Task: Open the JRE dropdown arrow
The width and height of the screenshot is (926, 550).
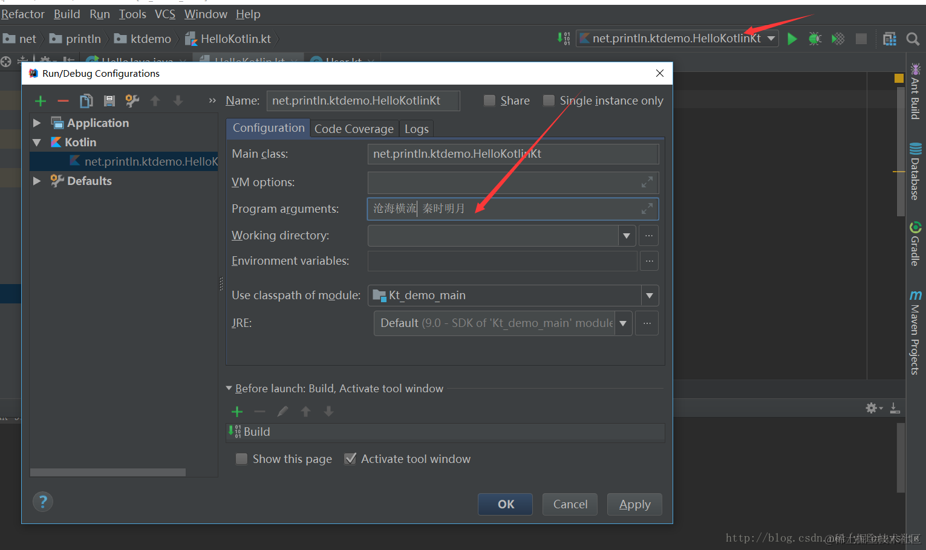Action: tap(623, 323)
